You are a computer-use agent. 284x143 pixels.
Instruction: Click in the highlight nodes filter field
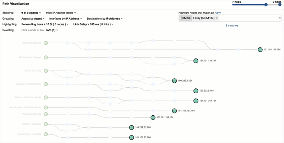point(248,18)
